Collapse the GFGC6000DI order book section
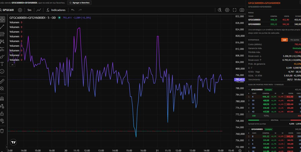 249,90
